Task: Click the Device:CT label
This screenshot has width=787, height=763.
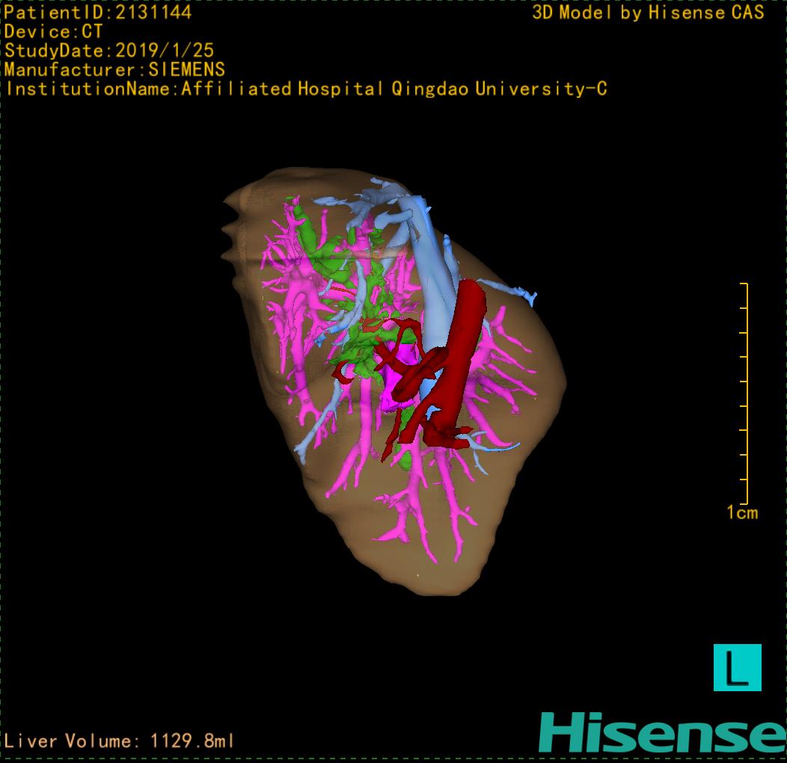Action: (54, 31)
